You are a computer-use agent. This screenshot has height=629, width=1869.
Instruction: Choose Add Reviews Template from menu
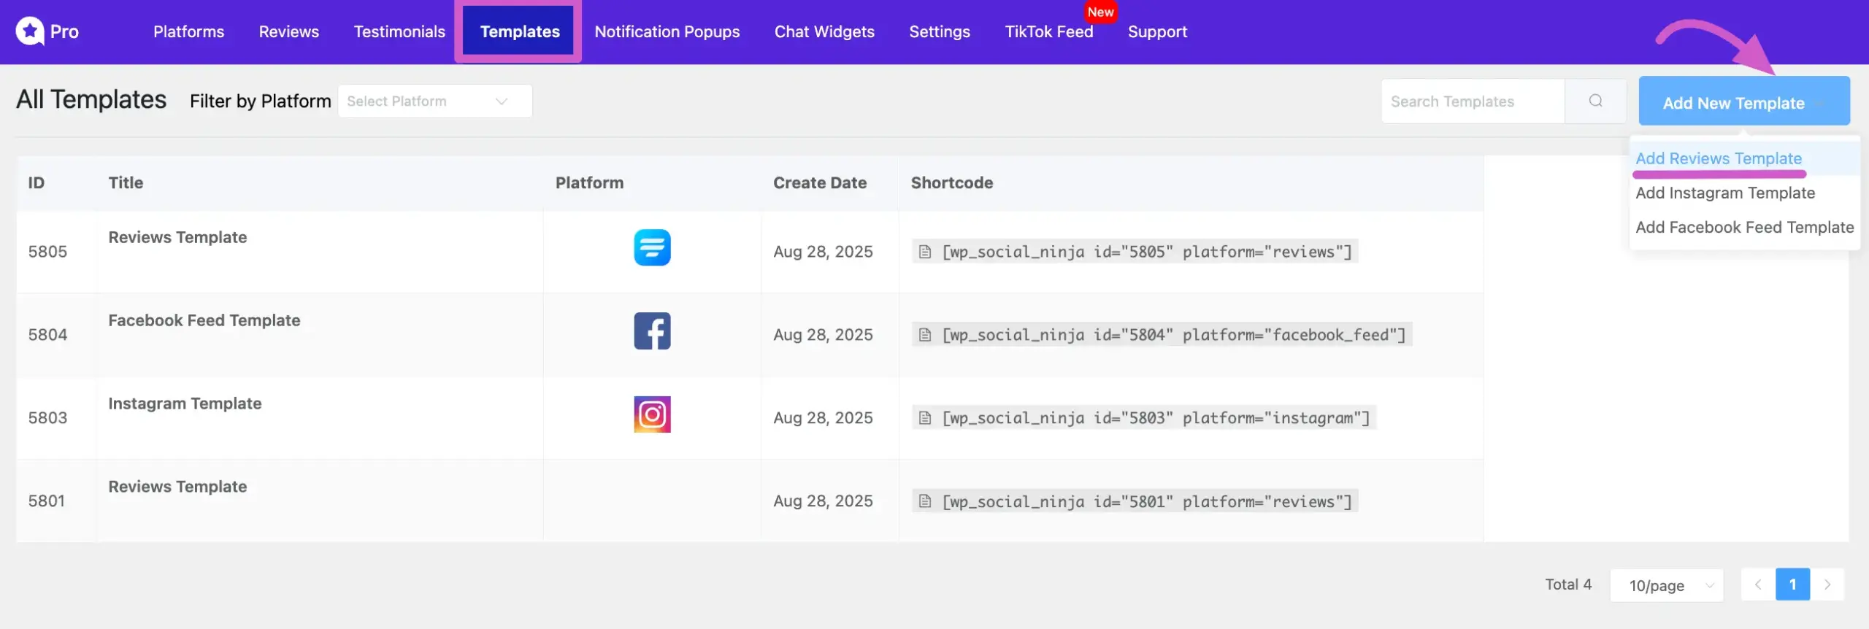(x=1718, y=158)
